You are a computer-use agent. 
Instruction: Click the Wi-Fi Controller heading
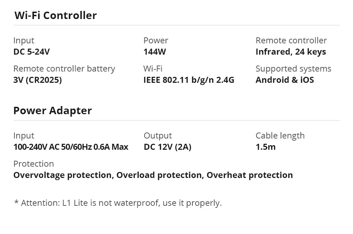tap(55, 16)
